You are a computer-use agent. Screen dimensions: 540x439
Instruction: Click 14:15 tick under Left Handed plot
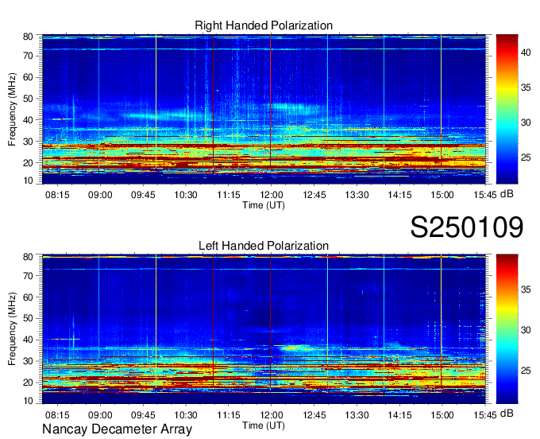[399, 415]
